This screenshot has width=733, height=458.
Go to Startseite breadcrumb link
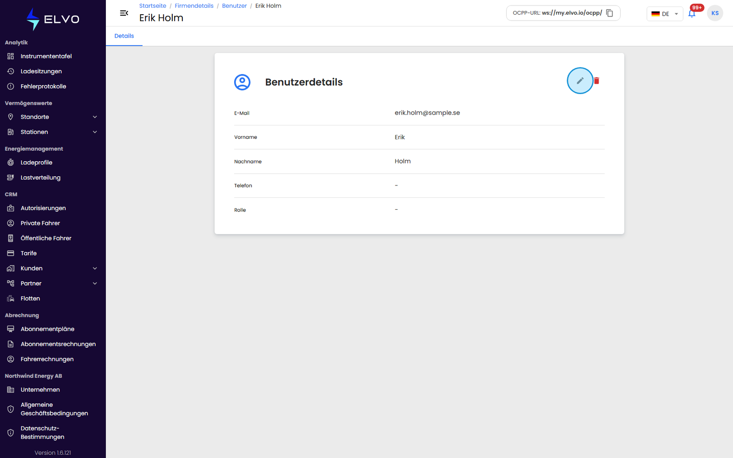[x=153, y=6]
